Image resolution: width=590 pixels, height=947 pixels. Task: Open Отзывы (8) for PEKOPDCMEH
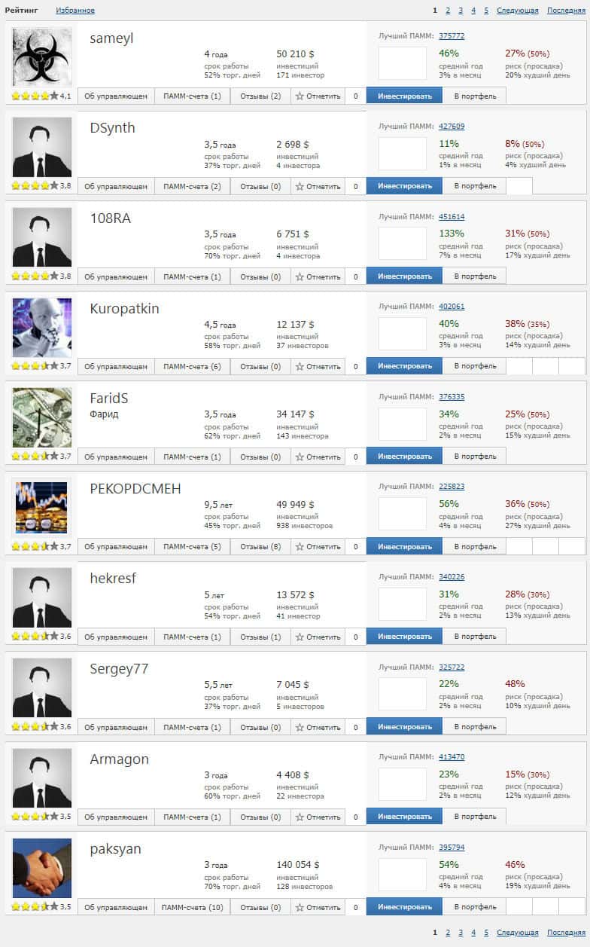coord(260,547)
